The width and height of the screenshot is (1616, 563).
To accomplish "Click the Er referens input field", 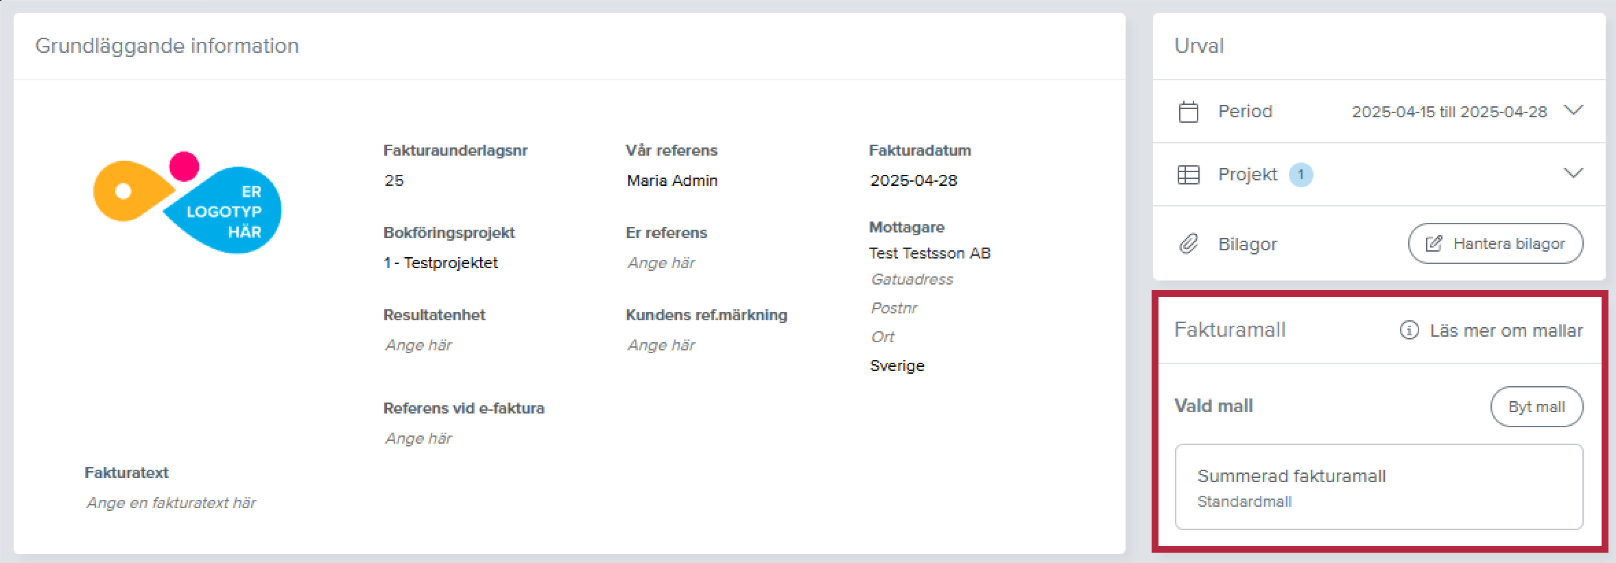I will point(661,263).
